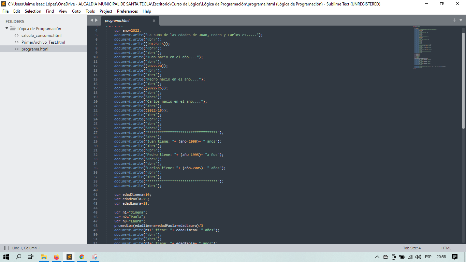Viewport: 466px width, 262px height.
Task: Click the 'var edadJimena=10;' line
Action: coord(133,194)
